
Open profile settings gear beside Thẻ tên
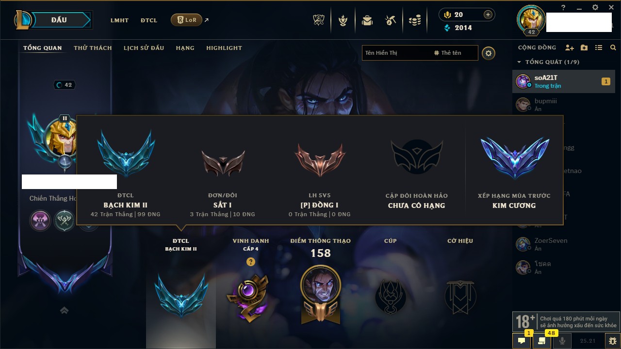coord(489,53)
